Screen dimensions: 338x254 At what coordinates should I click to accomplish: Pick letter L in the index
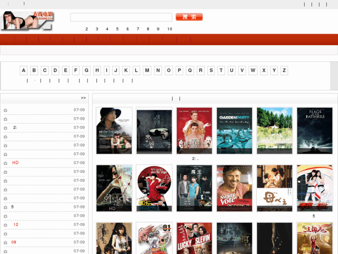pyautogui.click(x=136, y=70)
